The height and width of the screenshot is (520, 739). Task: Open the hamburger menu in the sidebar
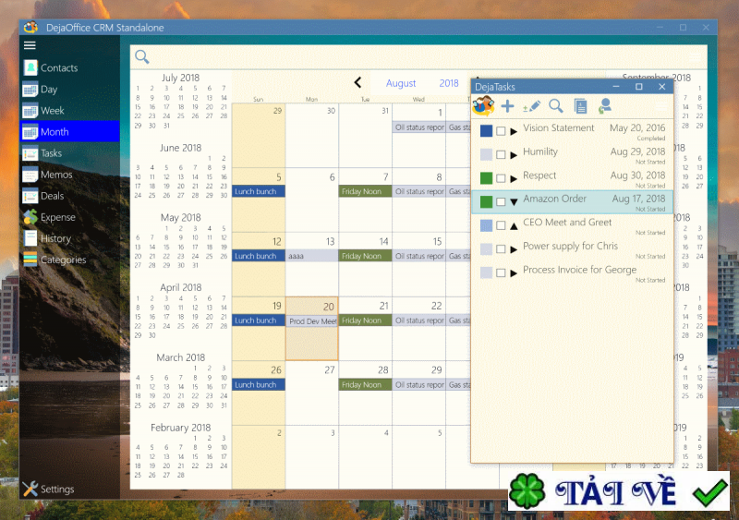(30, 45)
